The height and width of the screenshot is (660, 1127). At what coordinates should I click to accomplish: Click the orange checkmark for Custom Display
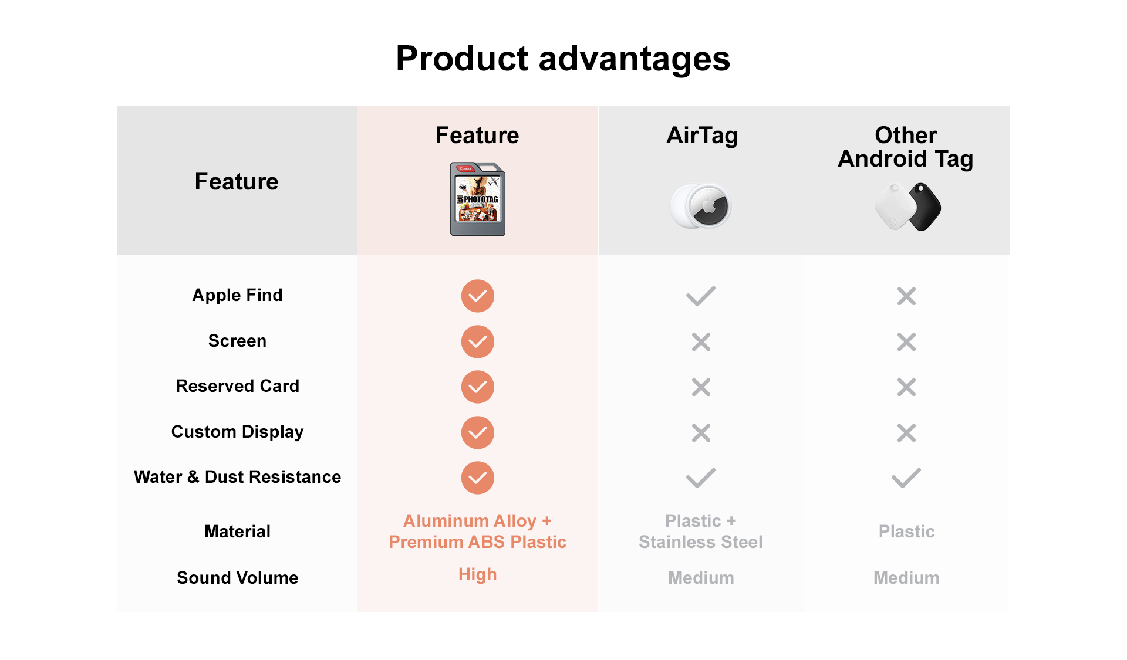(477, 432)
